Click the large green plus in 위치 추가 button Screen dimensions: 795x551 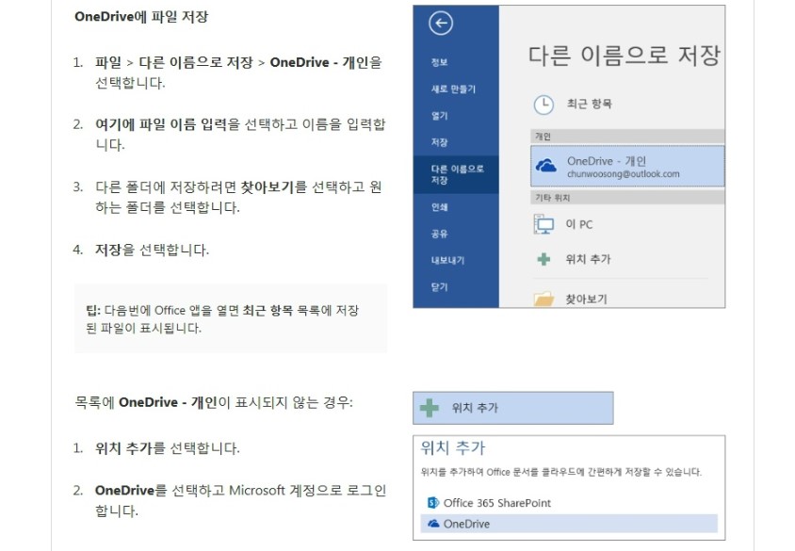[430, 408]
